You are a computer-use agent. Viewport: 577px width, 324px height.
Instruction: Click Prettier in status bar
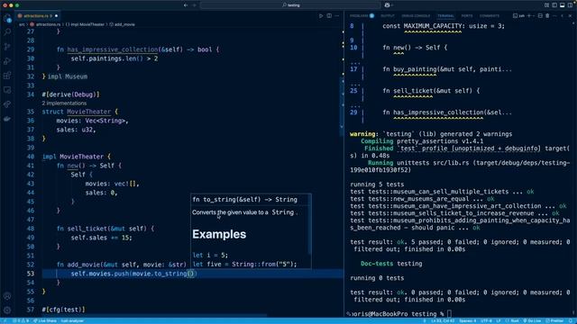(x=555, y=320)
